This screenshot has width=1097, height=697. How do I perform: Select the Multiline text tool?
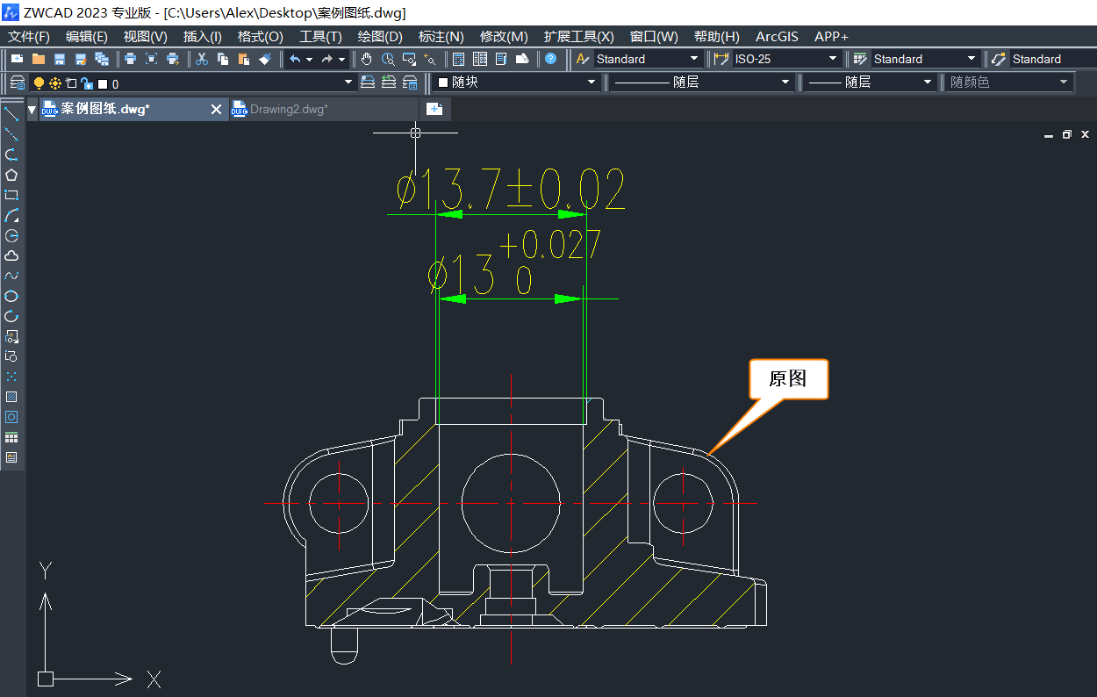[x=11, y=457]
